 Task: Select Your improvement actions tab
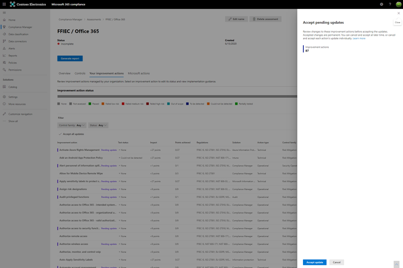[106, 73]
